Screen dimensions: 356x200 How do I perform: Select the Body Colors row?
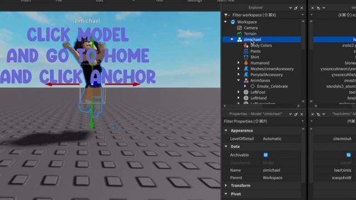(x=262, y=46)
